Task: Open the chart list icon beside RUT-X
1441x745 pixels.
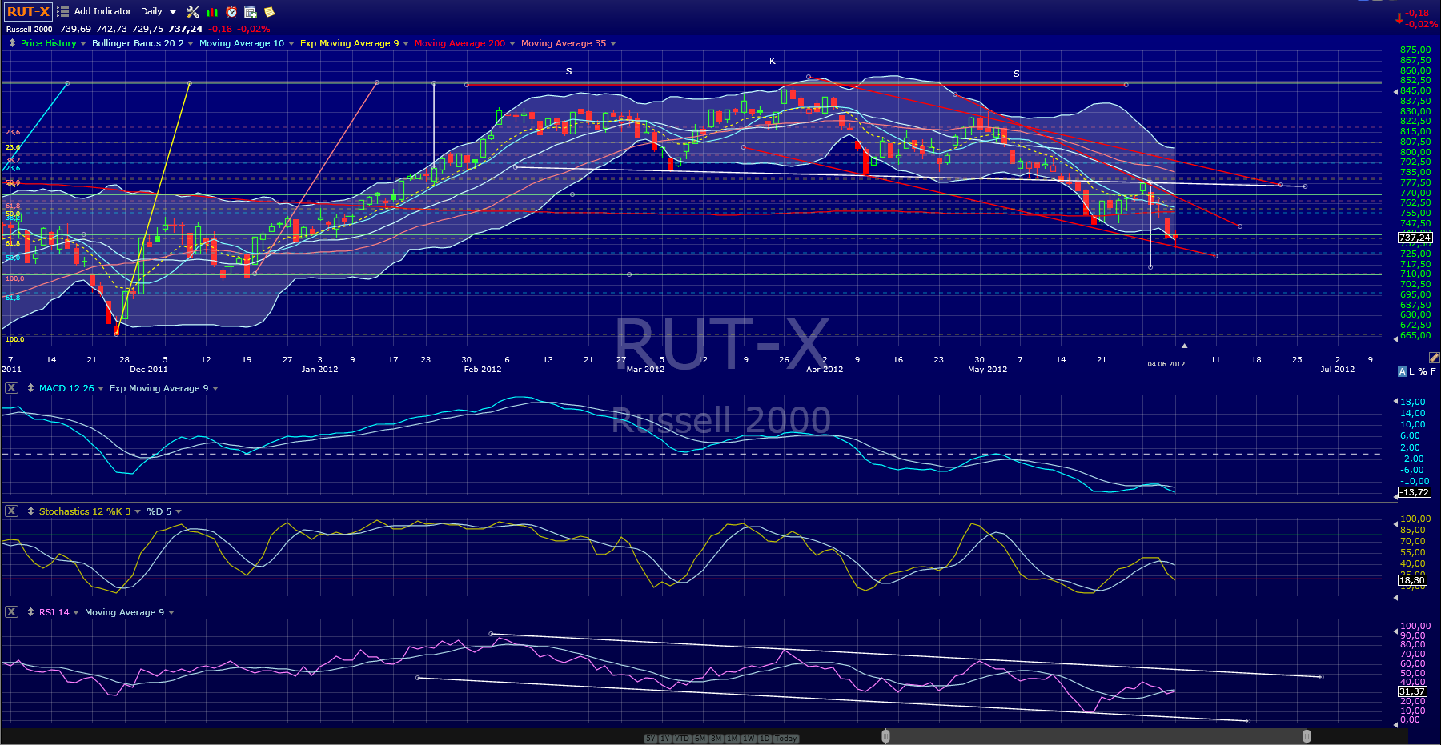Action: point(62,12)
